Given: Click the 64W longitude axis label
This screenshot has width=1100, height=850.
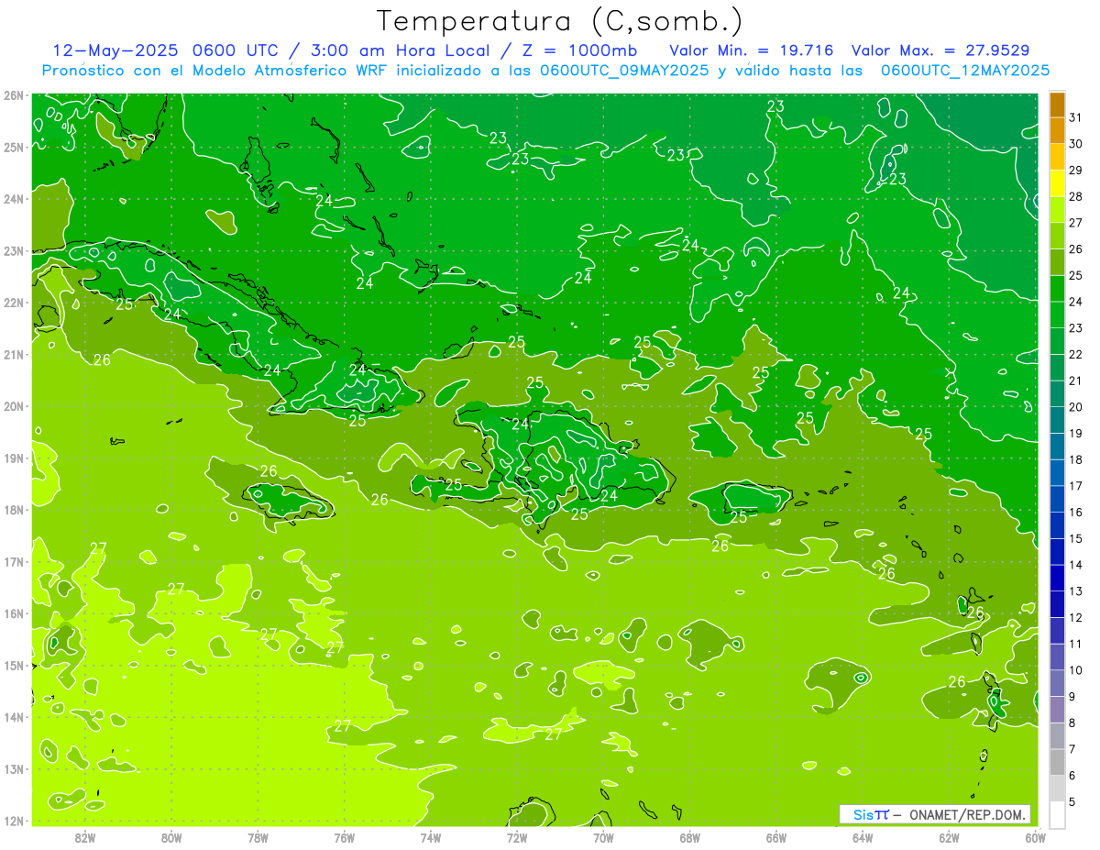Looking at the screenshot, I should click(x=863, y=837).
